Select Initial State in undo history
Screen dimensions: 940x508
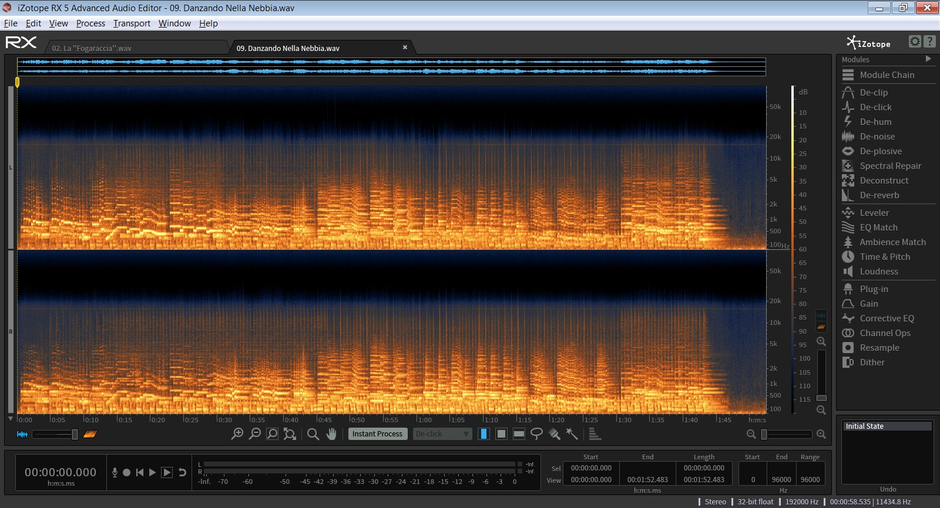click(x=888, y=426)
